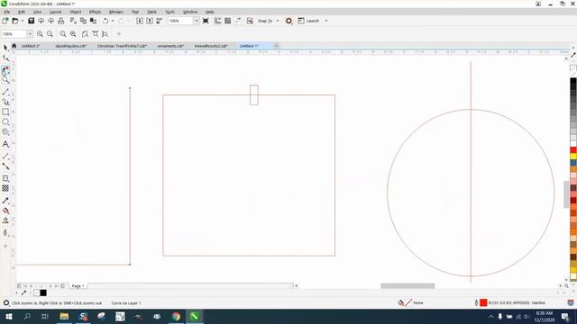Click the add new document tab plus
This screenshot has height=324, width=577.
click(277, 46)
